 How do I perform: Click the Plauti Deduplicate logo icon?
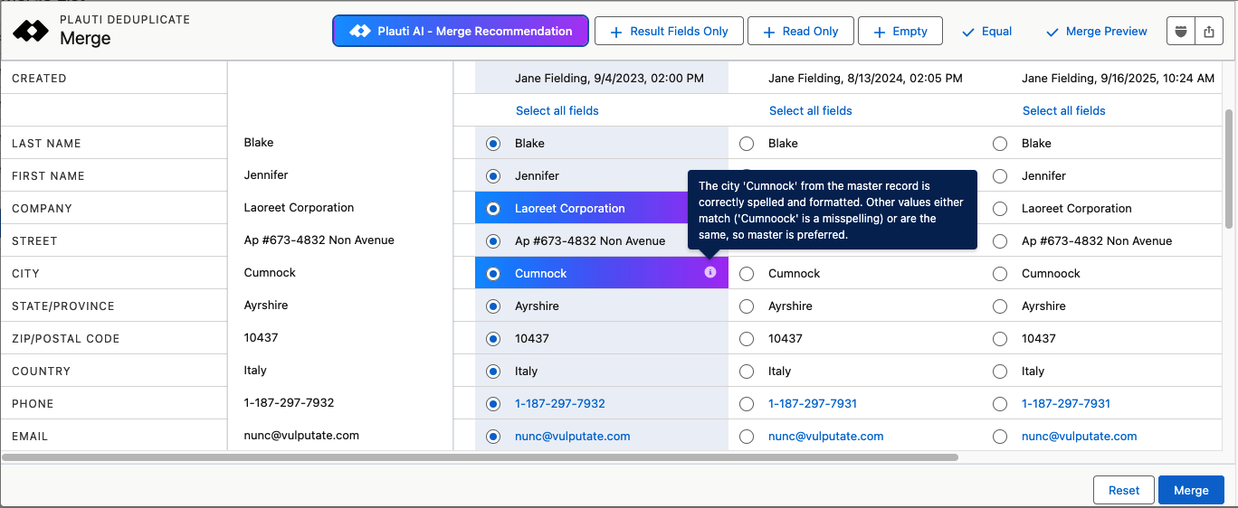[31, 31]
